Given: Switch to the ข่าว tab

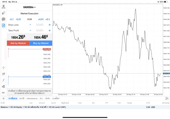Looking at the screenshot, I should pos(41,99).
